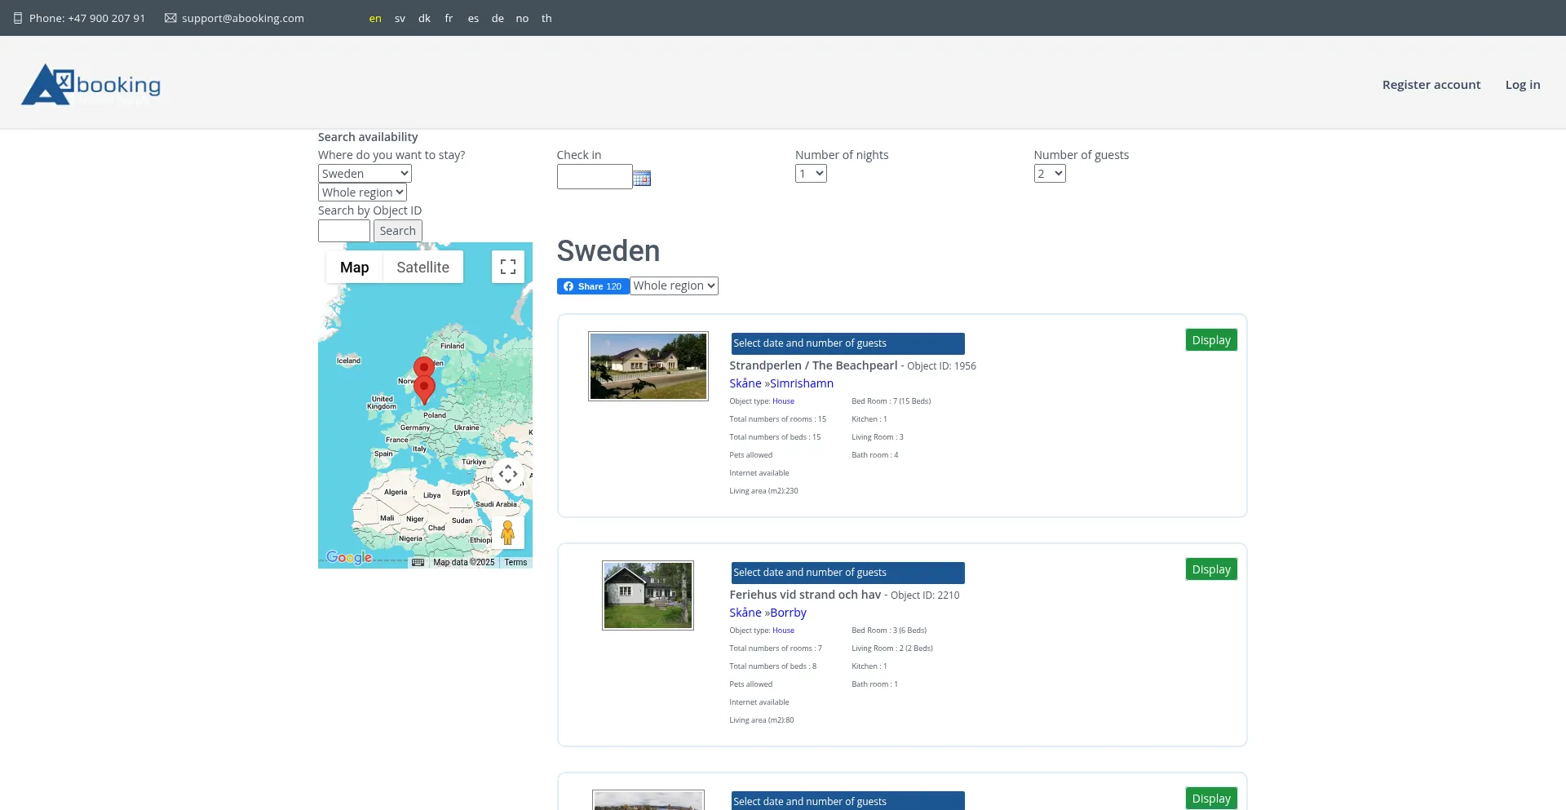Switch map to Satellite view
Screen dimensions: 1566x810
tap(422, 268)
